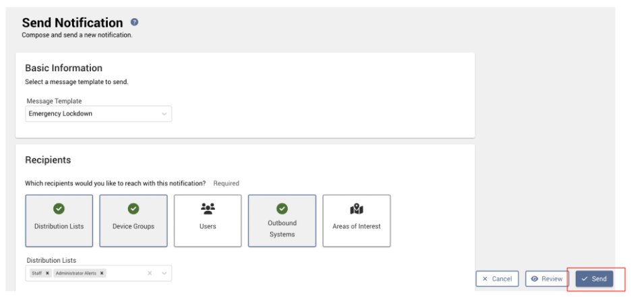Image resolution: width=631 pixels, height=297 pixels.
Task: Review the notification before sending
Action: click(x=547, y=278)
